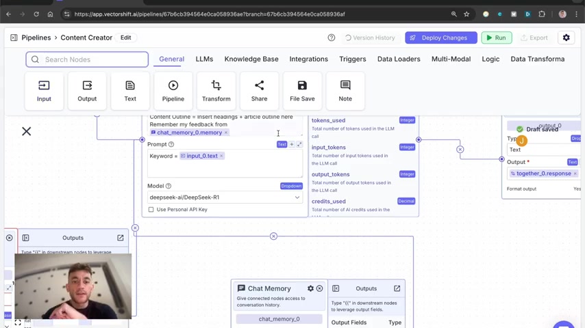The width and height of the screenshot is (585, 328).
Task: Run the pipeline
Action: (497, 38)
